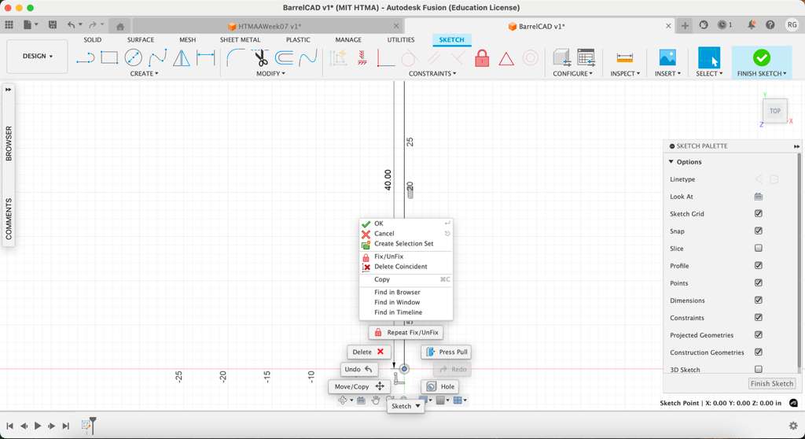Screen dimensions: 805x439
Task: Collapse the Options section in Sketch Palette
Action: click(671, 162)
